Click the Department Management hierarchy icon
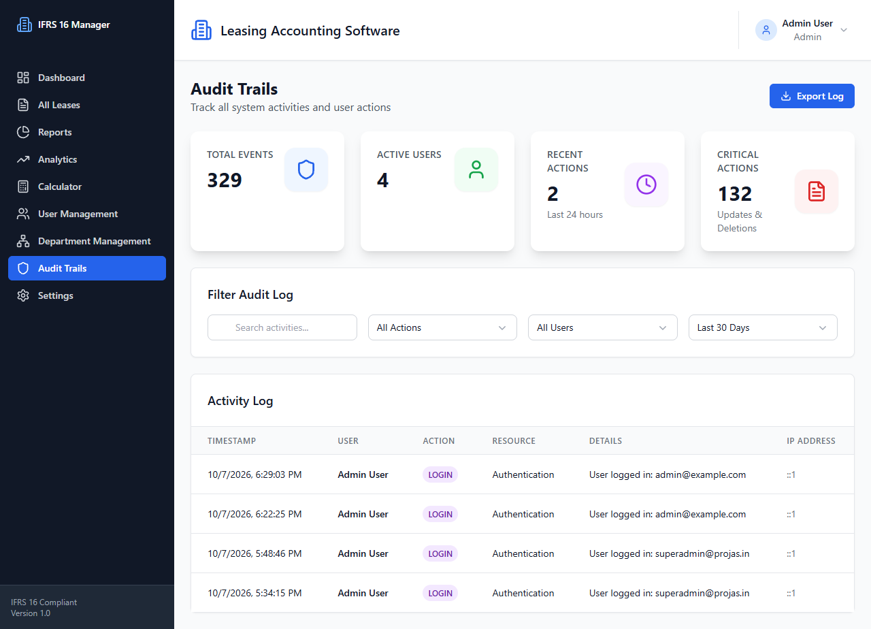Image resolution: width=871 pixels, height=629 pixels. (x=23, y=241)
